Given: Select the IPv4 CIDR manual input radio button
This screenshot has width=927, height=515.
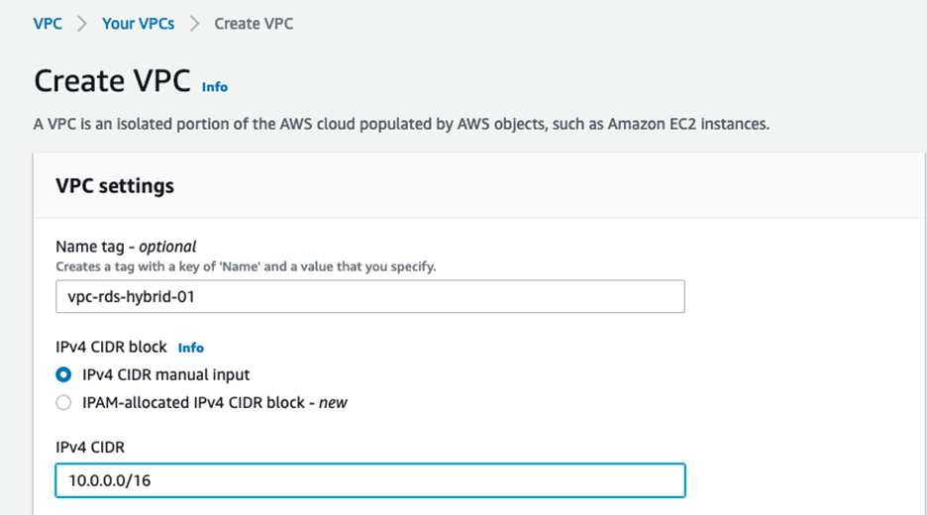Looking at the screenshot, I should [63, 375].
